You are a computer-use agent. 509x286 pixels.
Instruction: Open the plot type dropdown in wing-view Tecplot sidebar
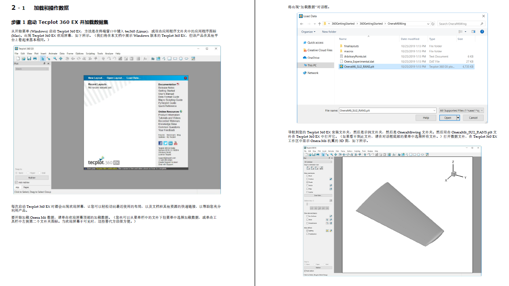(x=318, y=162)
